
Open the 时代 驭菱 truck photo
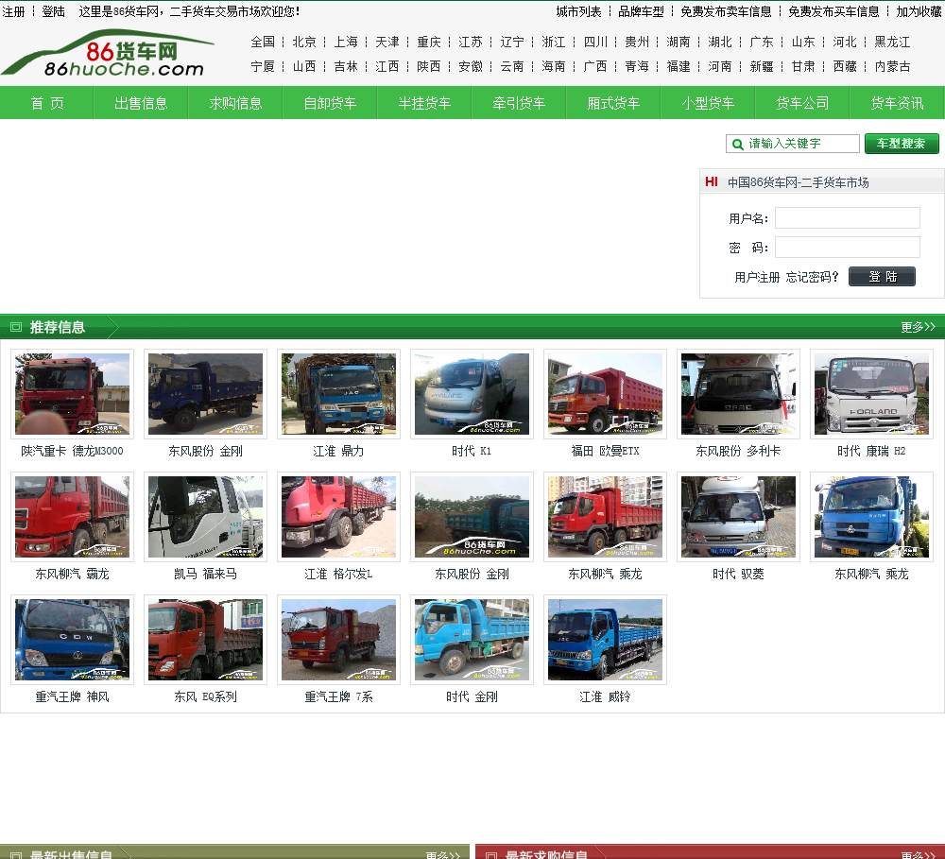[x=738, y=517]
